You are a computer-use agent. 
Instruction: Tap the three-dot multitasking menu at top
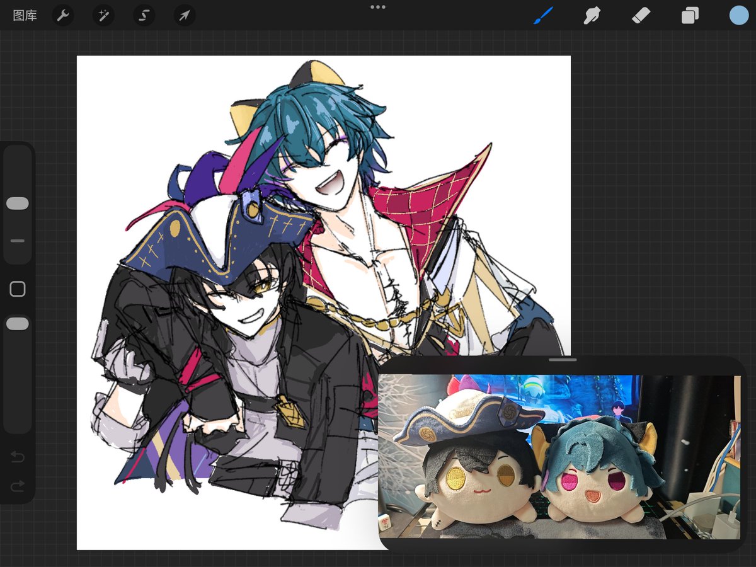pos(378,7)
